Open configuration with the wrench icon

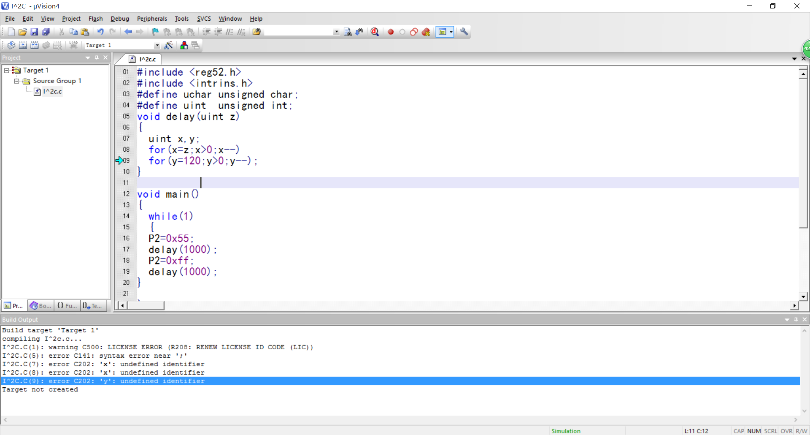pos(464,32)
